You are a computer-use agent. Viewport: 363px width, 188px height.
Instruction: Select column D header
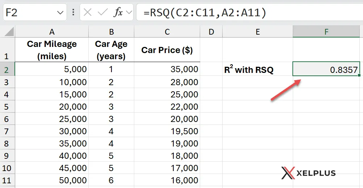click(211, 32)
